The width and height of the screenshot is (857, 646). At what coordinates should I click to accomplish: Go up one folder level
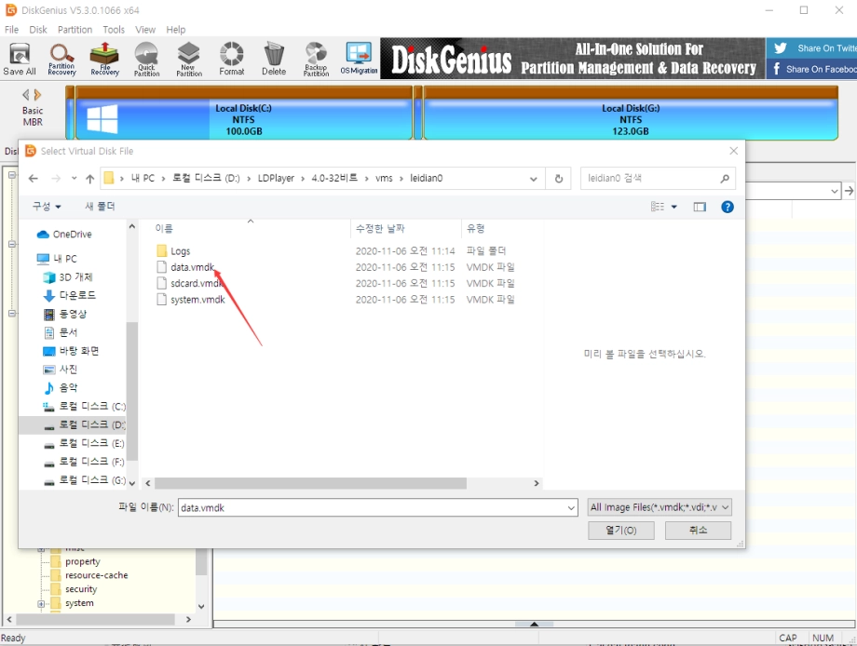(x=90, y=179)
